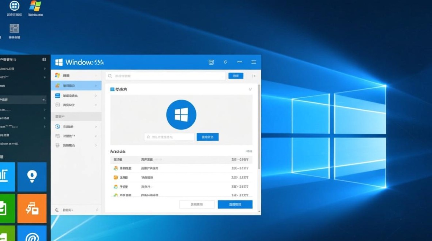Click the central circular Windows logo
The width and height of the screenshot is (432, 241).
tap(181, 114)
